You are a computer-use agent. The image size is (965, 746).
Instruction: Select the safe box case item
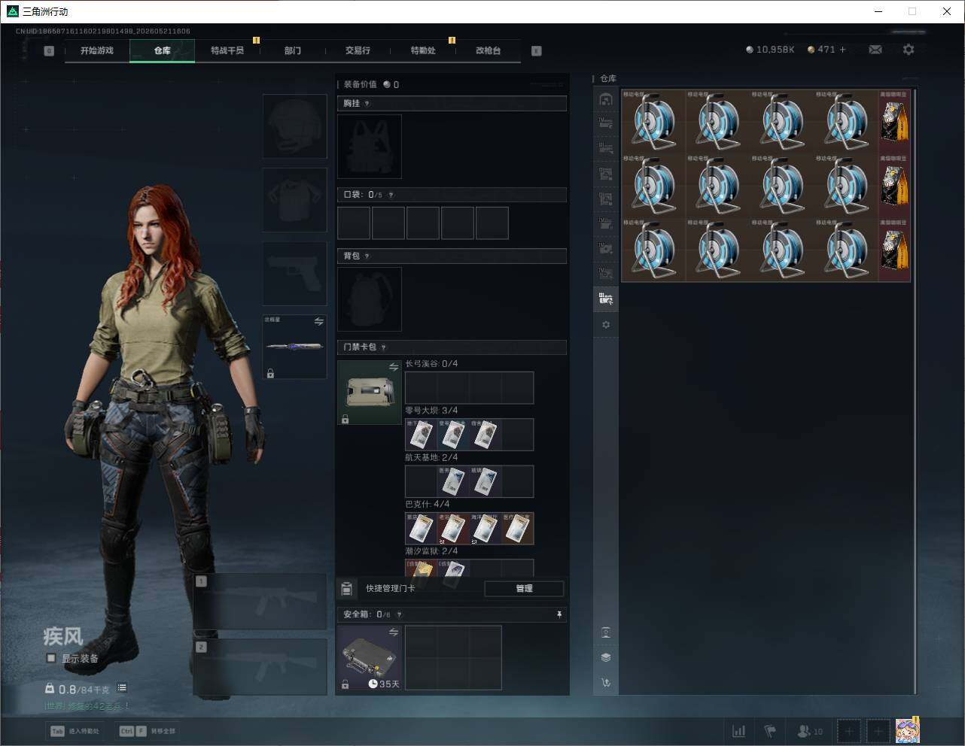[370, 658]
